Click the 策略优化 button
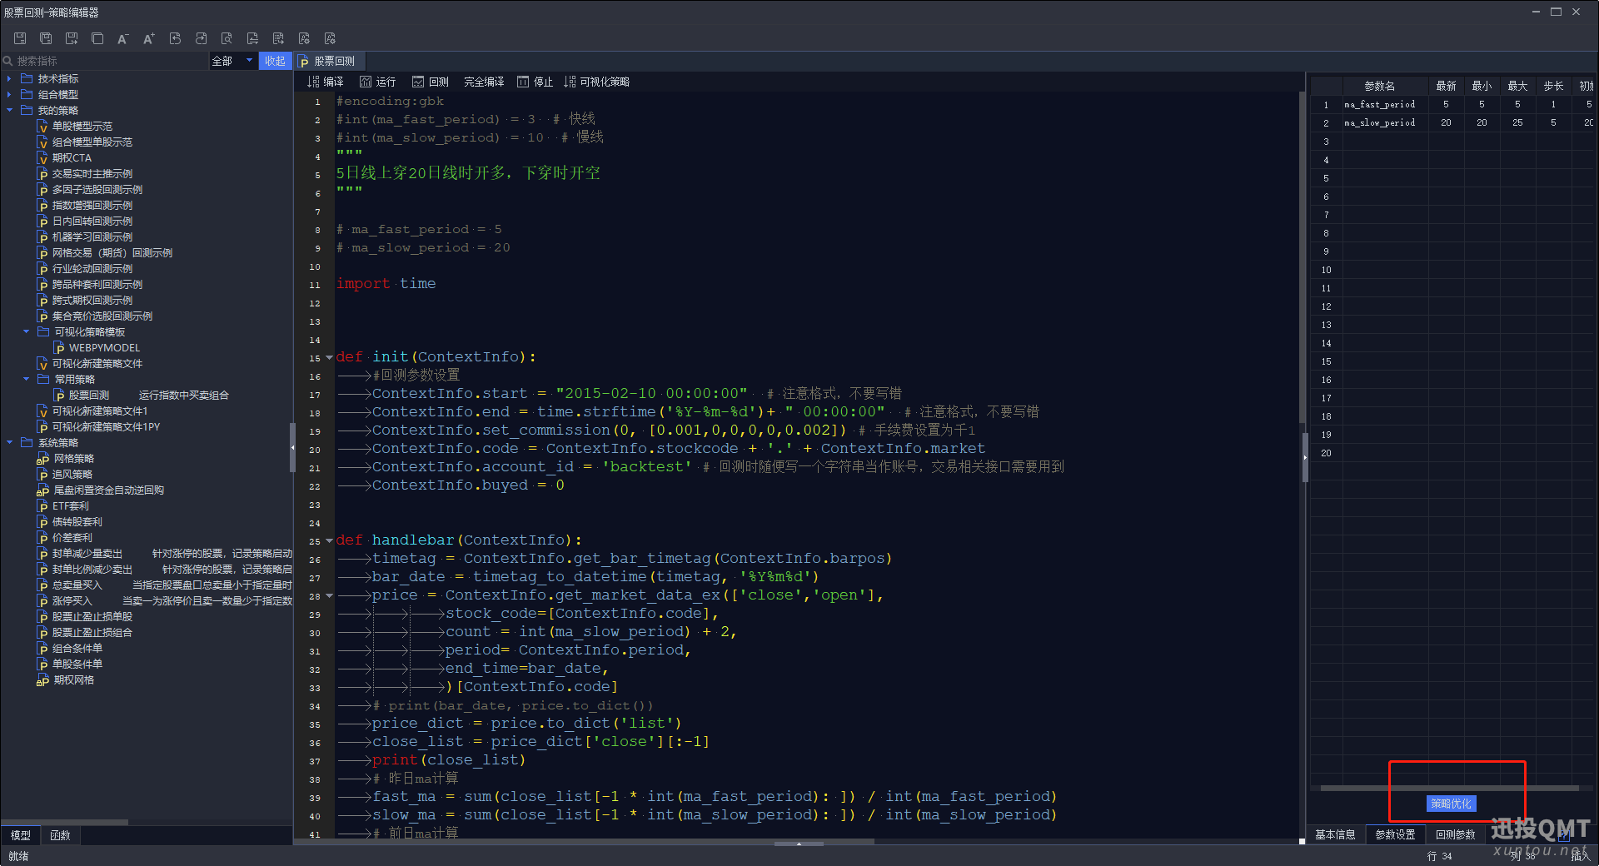1599x866 pixels. (x=1451, y=804)
